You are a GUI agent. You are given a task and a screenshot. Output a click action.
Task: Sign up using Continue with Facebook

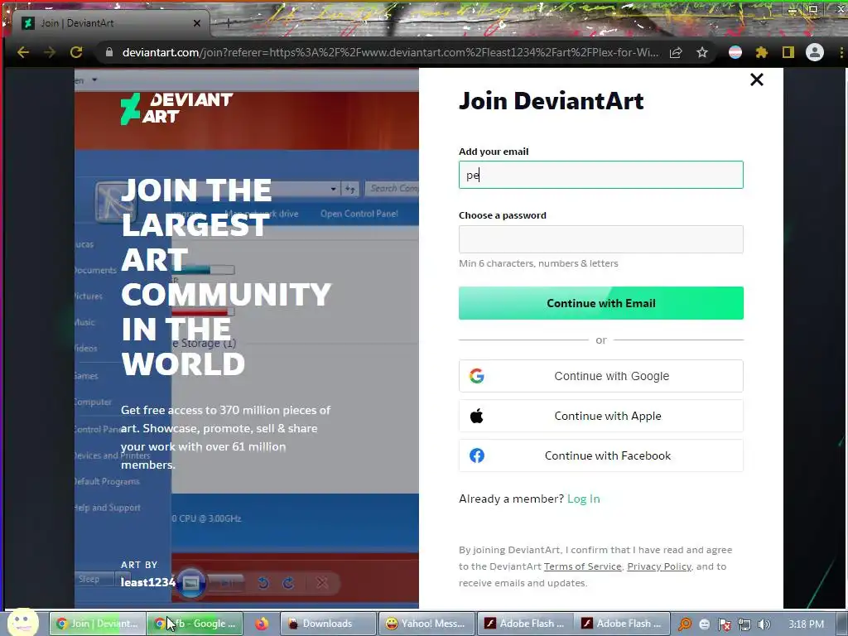click(x=601, y=455)
